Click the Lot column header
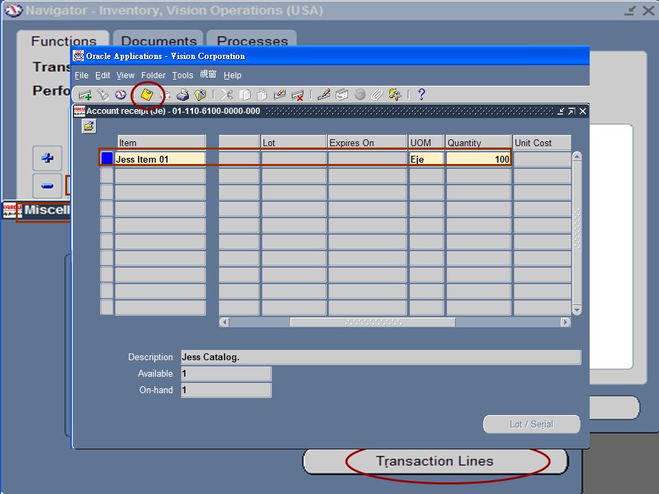The height and width of the screenshot is (494, 659). (294, 143)
